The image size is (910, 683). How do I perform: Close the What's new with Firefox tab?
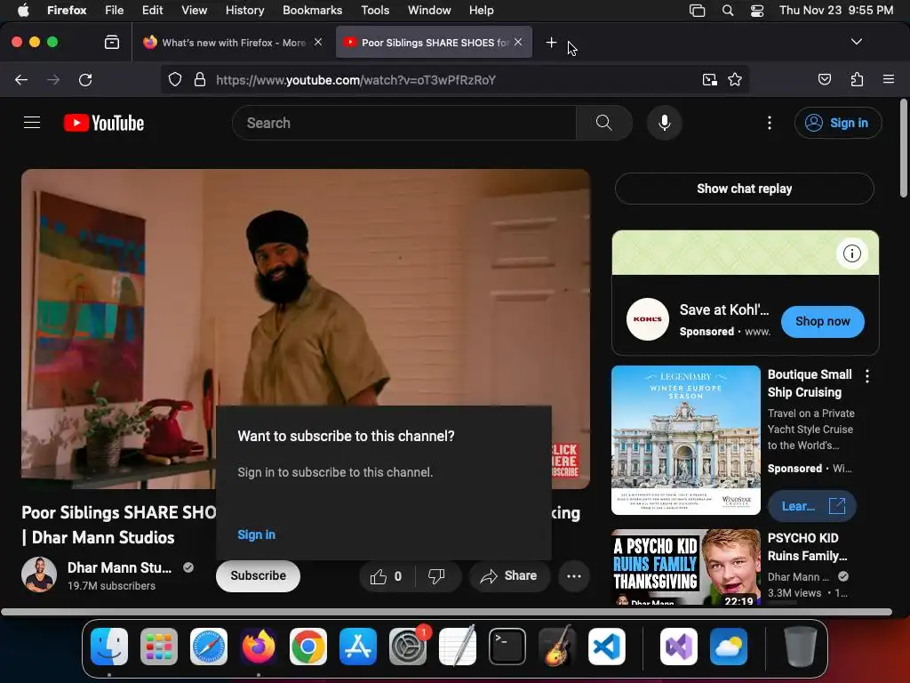318,42
